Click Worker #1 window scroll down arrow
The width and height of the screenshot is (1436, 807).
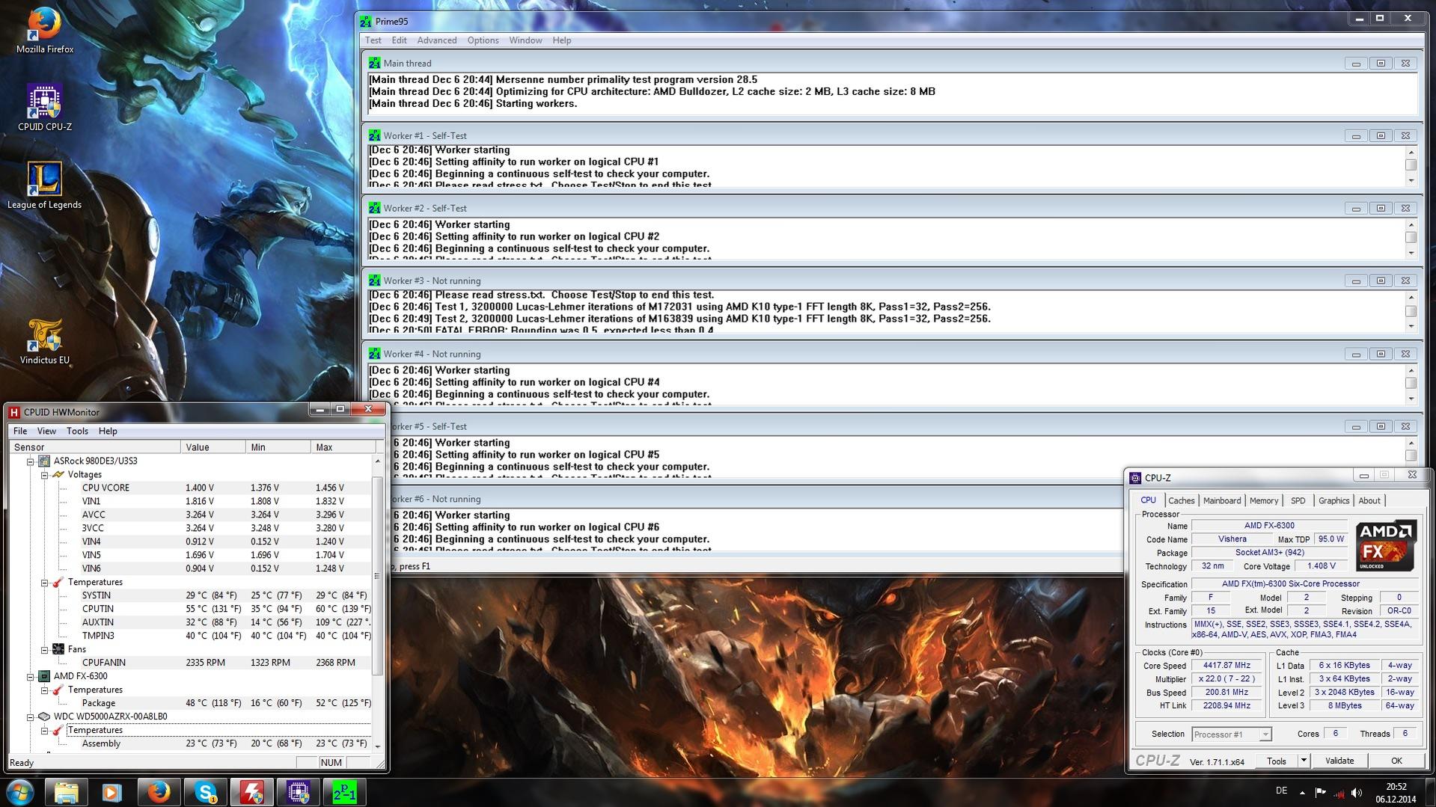pyautogui.click(x=1411, y=180)
